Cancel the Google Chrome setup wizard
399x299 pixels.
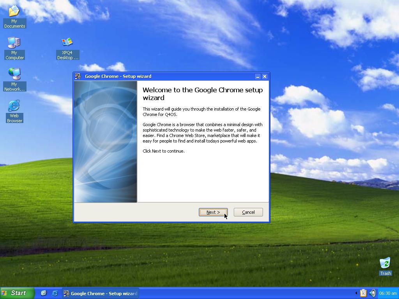tap(248, 212)
